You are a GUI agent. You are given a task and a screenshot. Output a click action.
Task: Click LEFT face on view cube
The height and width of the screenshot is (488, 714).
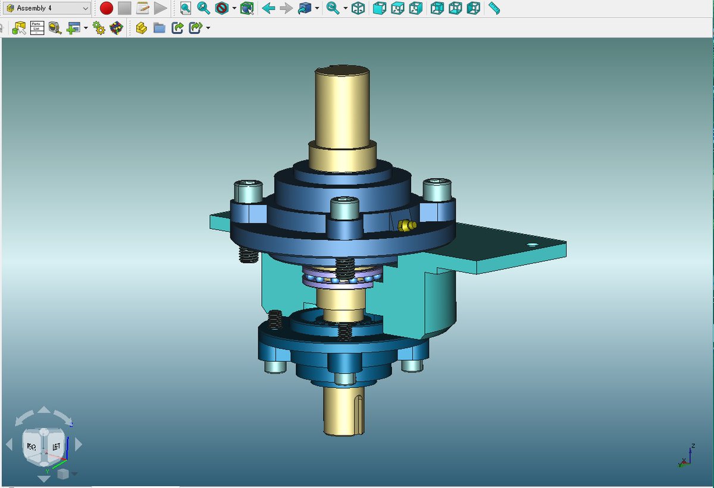57,446
